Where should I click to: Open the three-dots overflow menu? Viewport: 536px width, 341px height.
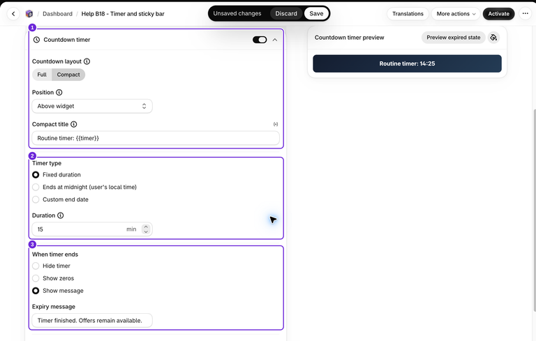pos(526,14)
